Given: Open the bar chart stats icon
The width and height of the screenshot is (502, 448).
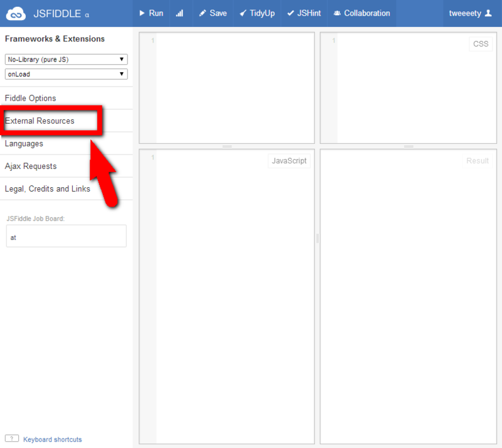Looking at the screenshot, I should [179, 13].
